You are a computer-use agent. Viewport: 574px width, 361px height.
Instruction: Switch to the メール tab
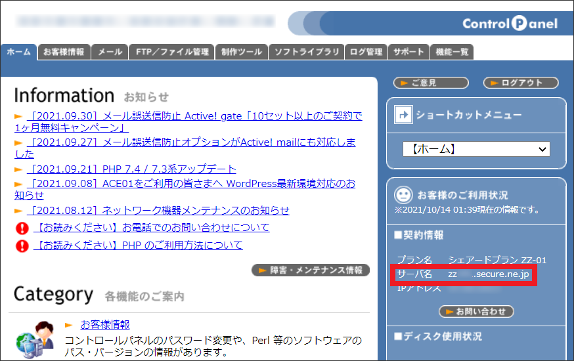(x=110, y=52)
